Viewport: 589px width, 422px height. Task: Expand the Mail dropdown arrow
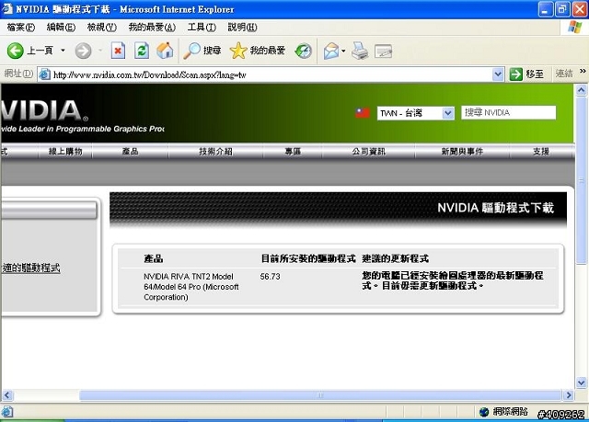click(343, 51)
